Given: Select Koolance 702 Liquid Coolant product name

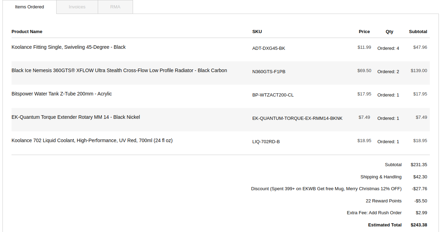Looking at the screenshot, I should coord(92,140).
